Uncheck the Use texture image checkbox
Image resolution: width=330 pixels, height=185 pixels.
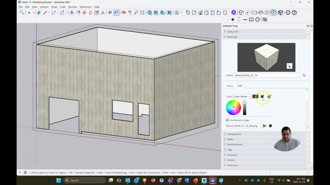point(228,120)
